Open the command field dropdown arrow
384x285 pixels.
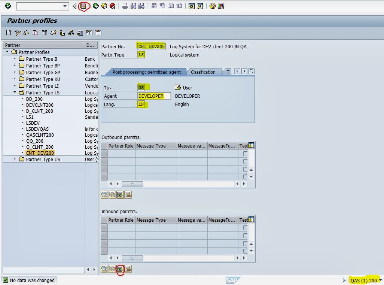click(65, 6)
